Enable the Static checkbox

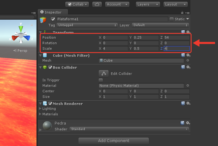(172, 19)
